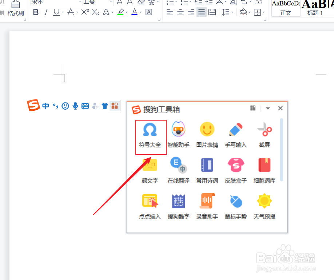Open the 宋体 font name box
Screen dimensions: 334x280
(56, 2)
